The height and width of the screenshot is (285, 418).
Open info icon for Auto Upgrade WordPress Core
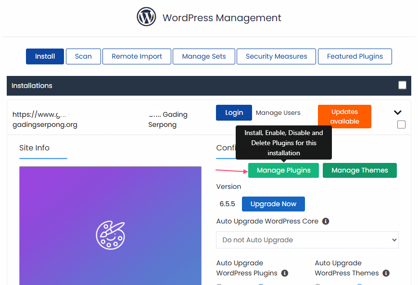tap(326, 222)
